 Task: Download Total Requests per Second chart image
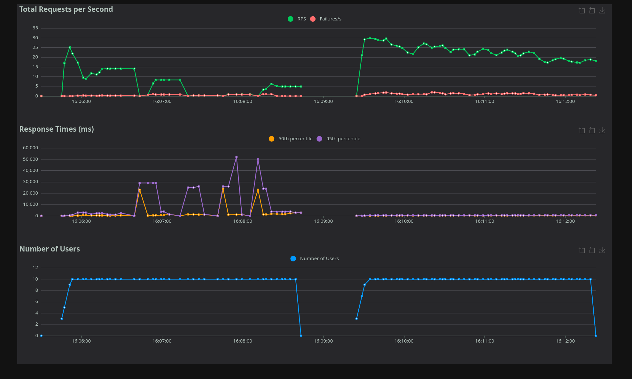pos(602,11)
